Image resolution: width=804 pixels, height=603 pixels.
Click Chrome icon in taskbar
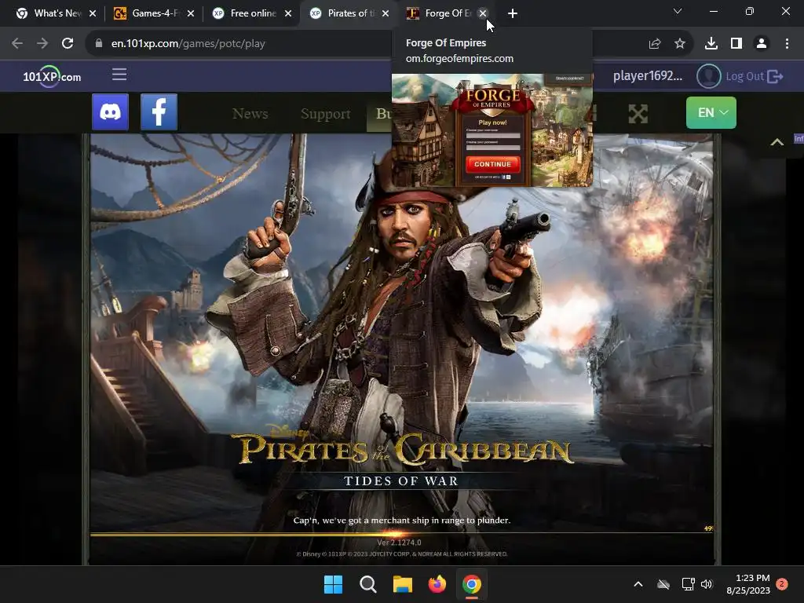472,584
